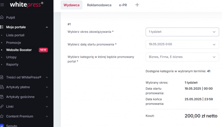The image size is (222, 127).
Task: Click the Content Premium star icon
Action: [x=2, y=116]
